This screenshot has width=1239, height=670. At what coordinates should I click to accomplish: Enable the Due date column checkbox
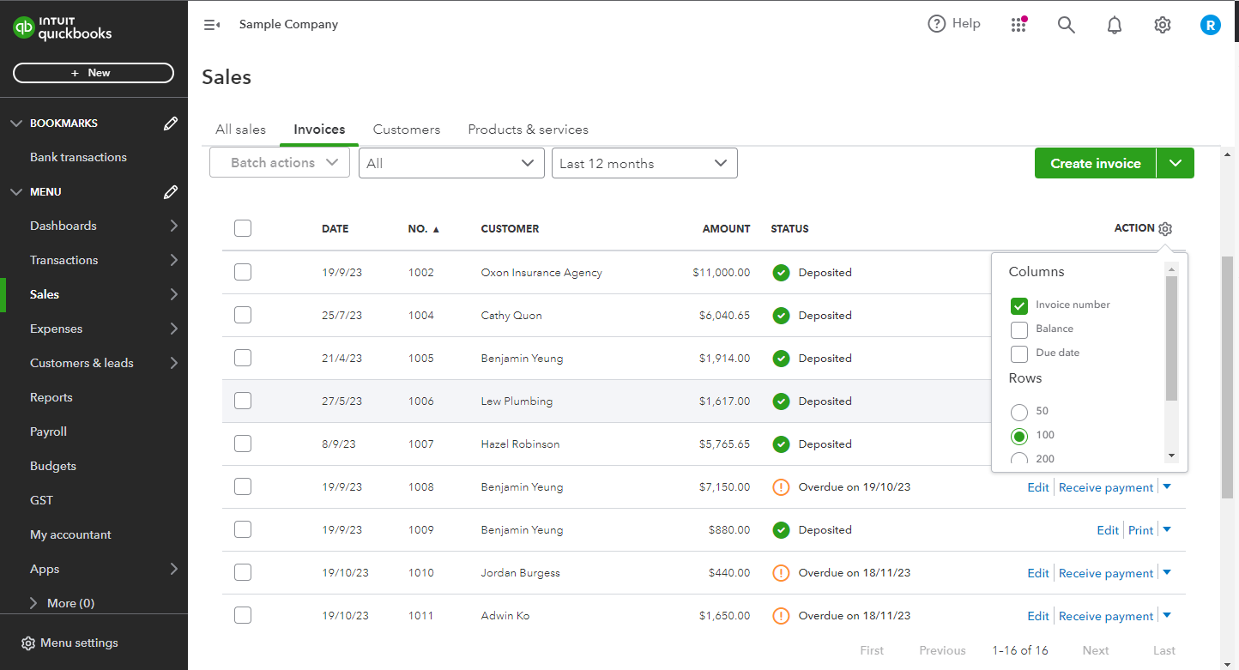1019,353
